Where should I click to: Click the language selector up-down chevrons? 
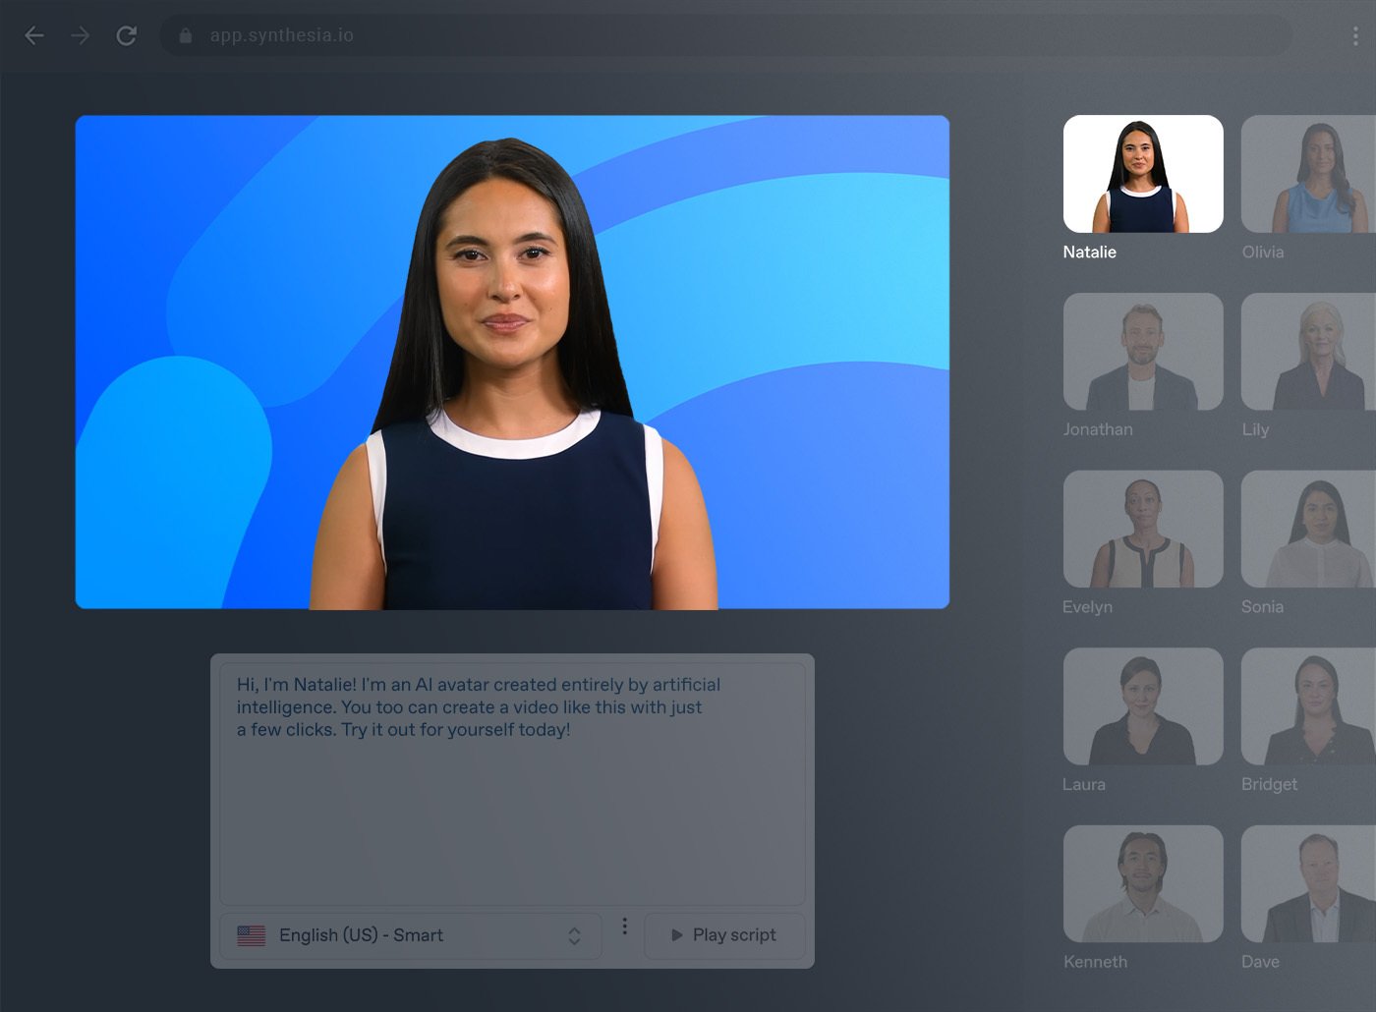(574, 936)
